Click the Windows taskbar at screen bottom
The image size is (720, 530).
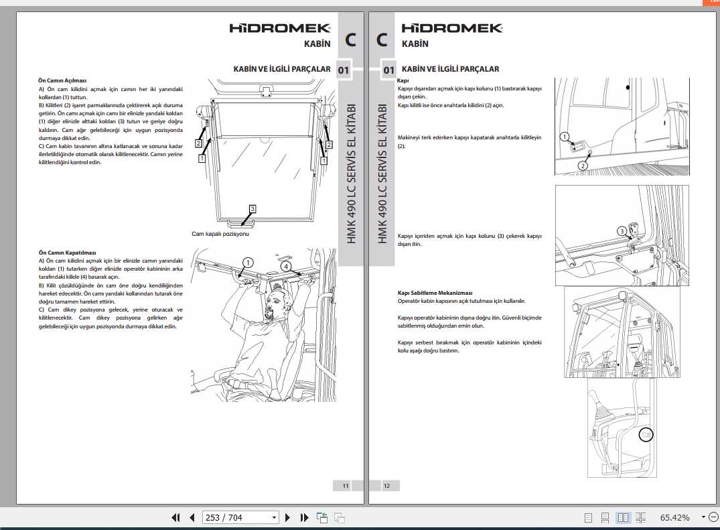tap(360, 528)
